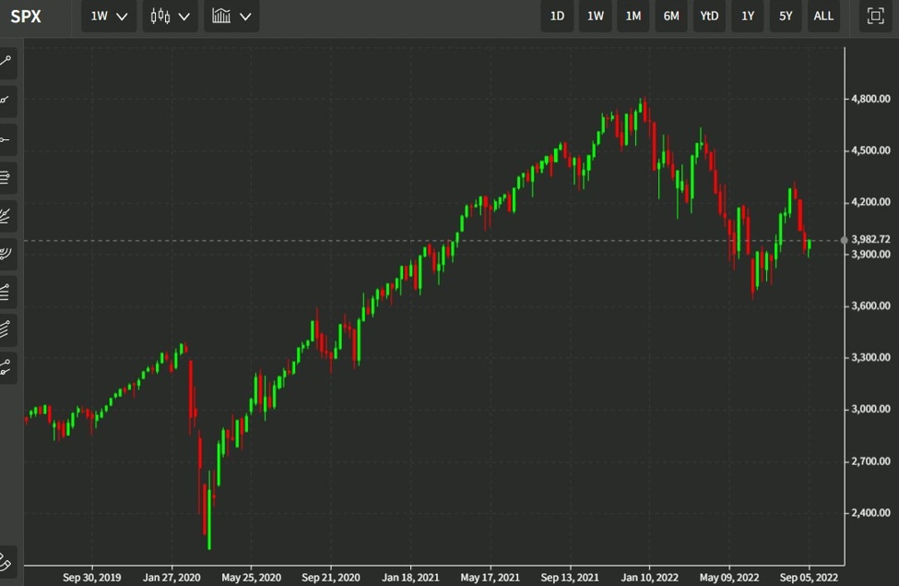
Task: Expand the 1W interval dropdown
Action: tap(108, 16)
